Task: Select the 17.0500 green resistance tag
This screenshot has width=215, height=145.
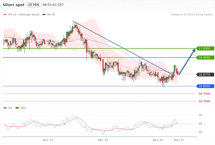Action: 205,48
